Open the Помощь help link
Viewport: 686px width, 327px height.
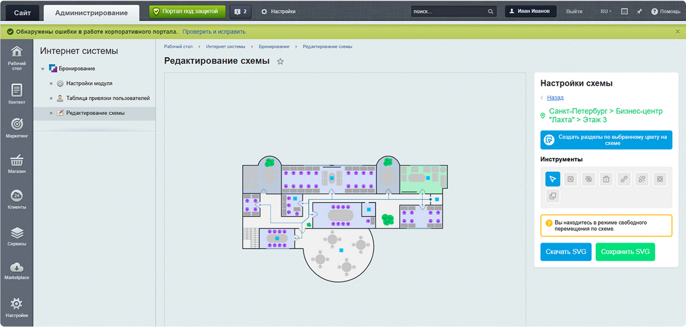pos(666,11)
